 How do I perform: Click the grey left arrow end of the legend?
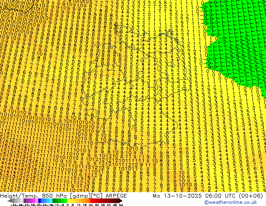pos(10,201)
